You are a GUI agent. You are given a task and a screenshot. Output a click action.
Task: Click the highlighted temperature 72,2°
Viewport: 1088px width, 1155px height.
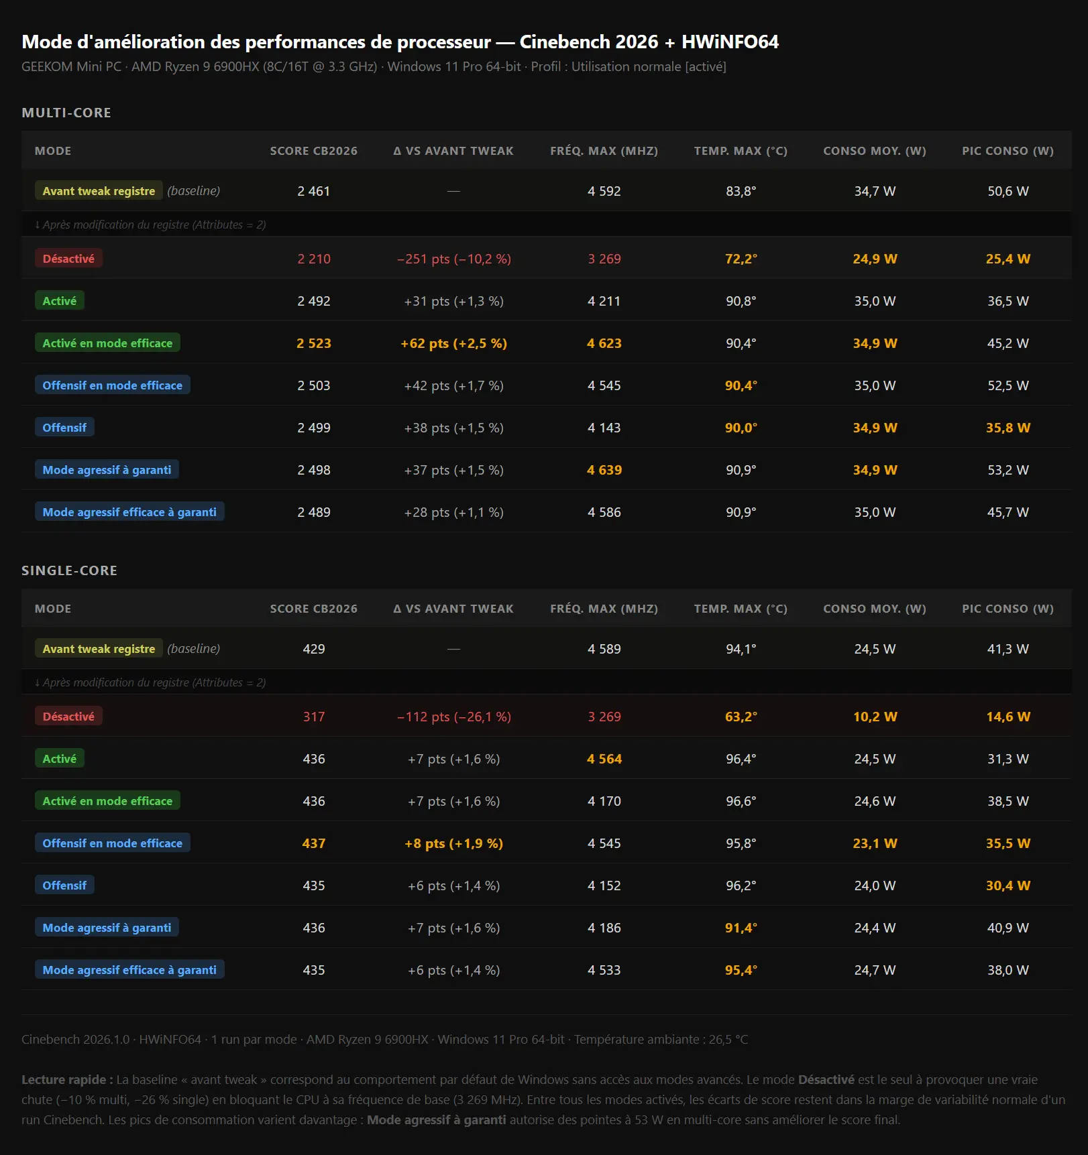(x=741, y=259)
